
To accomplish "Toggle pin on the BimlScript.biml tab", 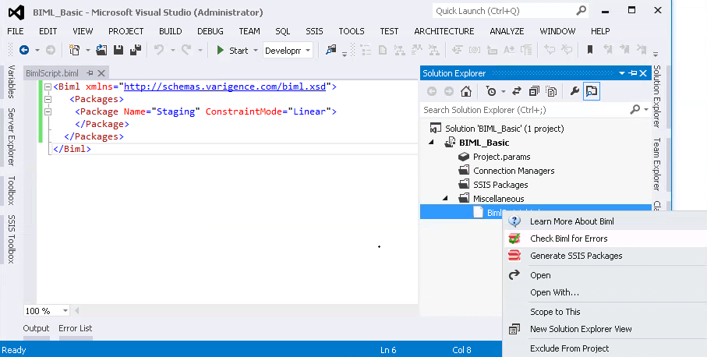I will 90,73.
